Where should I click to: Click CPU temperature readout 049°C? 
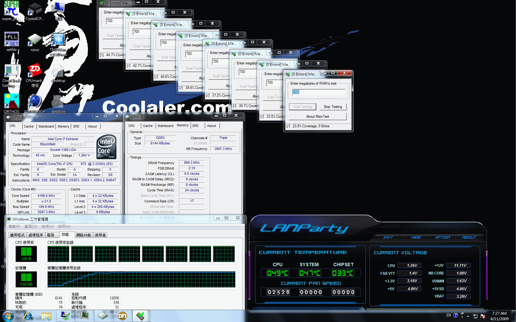[x=278, y=273]
